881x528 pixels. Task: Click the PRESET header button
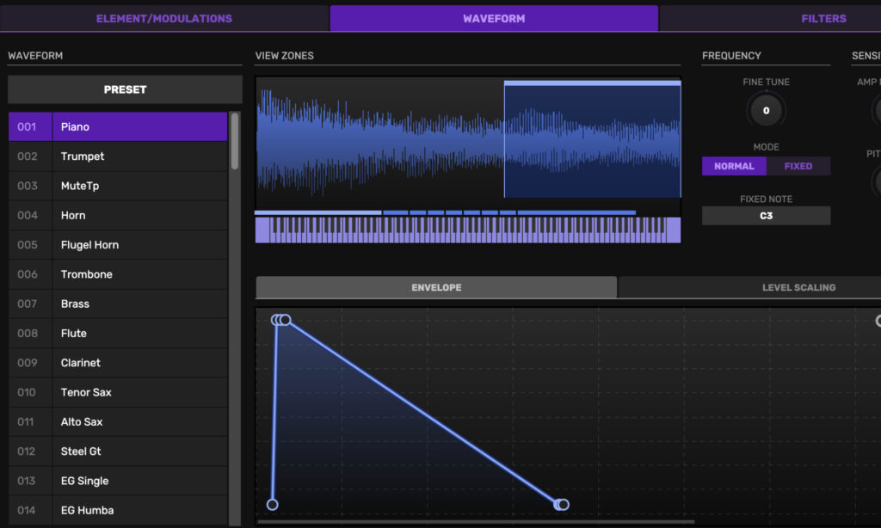[x=125, y=89]
